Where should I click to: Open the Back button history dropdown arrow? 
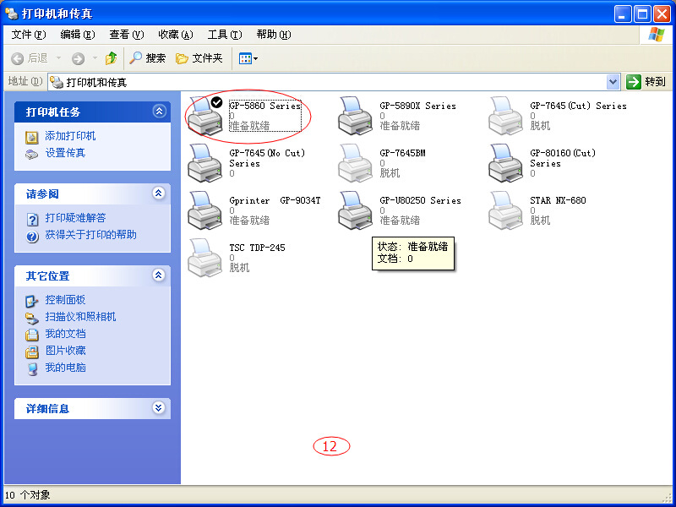click(58, 58)
